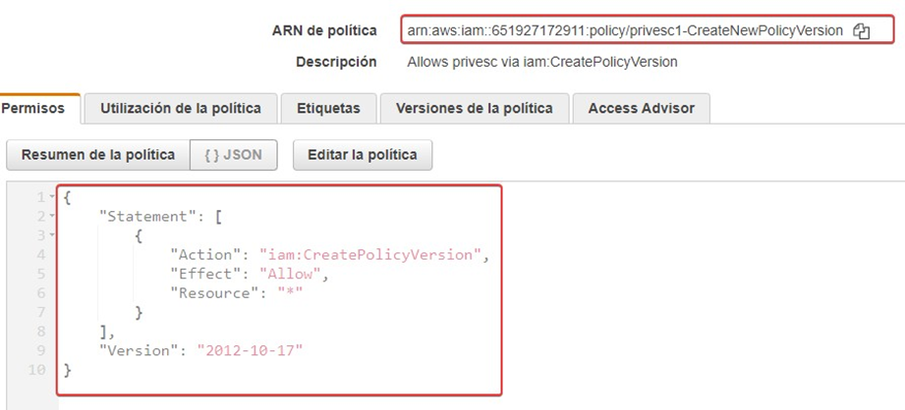Screen dimensions: 905x410
Task: Click the "Statement" key in the editor
Action: pyautogui.click(x=141, y=217)
